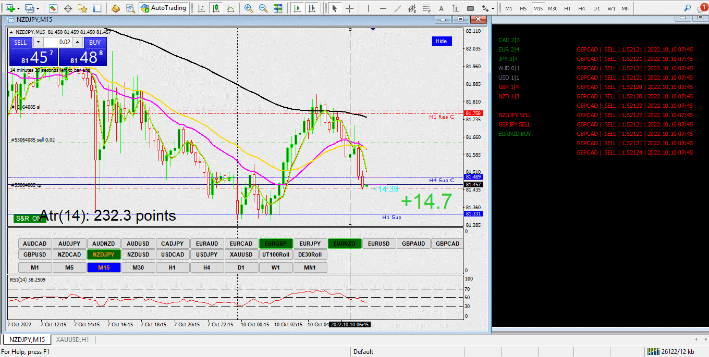Toggle the S&R ON indicator button

[x=30, y=218]
